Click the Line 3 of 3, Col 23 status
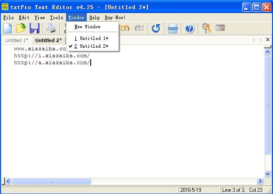This screenshot has height=194, width=273. pyautogui.click(x=242, y=190)
